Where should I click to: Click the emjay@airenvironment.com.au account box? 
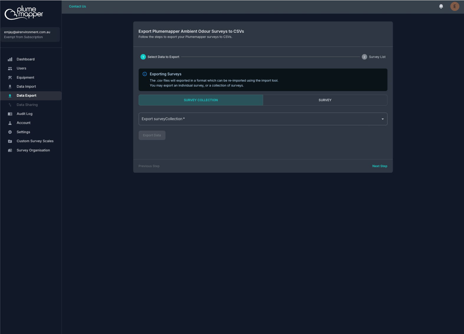pos(31,34)
